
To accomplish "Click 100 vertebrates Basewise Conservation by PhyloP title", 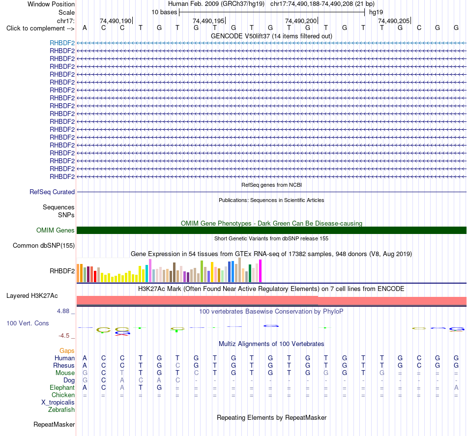I will (x=271, y=311).
